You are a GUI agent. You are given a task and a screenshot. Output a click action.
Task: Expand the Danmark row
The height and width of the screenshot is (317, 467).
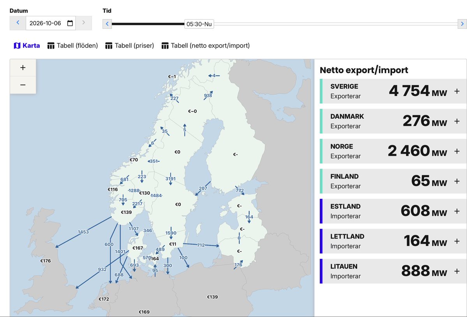(457, 121)
